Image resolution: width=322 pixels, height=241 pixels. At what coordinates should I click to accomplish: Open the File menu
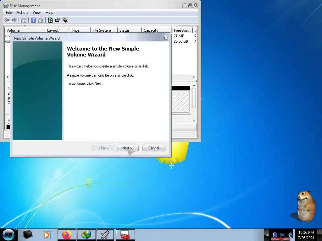(9, 13)
